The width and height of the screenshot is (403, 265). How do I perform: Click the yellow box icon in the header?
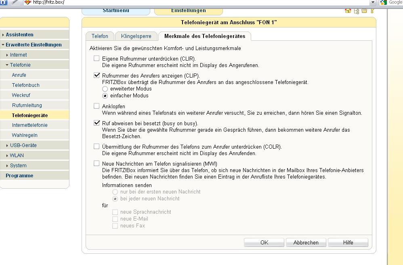tap(364, 11)
